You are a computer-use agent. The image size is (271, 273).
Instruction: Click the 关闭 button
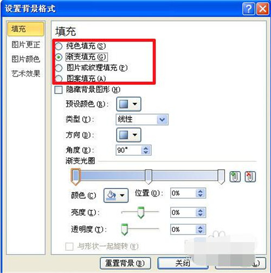tap(183, 263)
